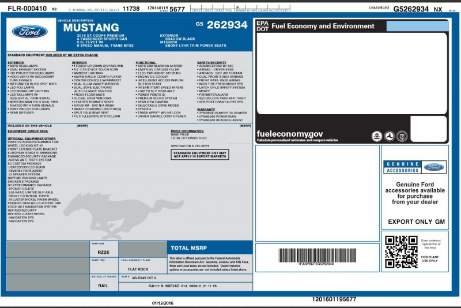Click EXPORT ONLY GM text
The width and height of the screenshot is (461, 308).
tap(416, 222)
